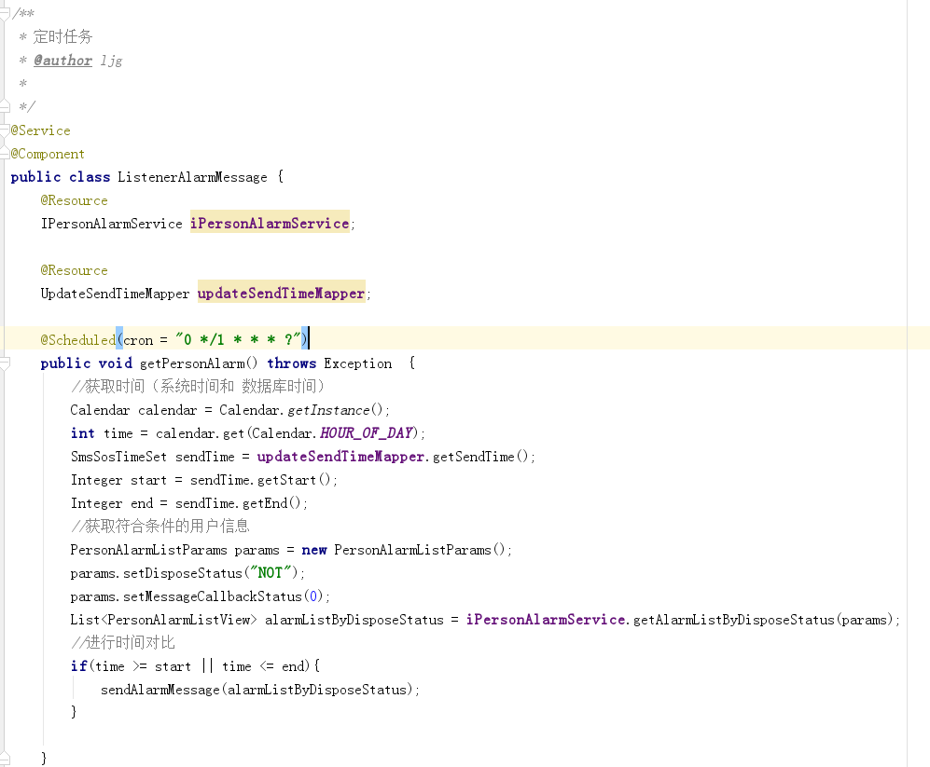930x767 pixels.
Task: Click the int keyword before time
Action: coord(82,433)
